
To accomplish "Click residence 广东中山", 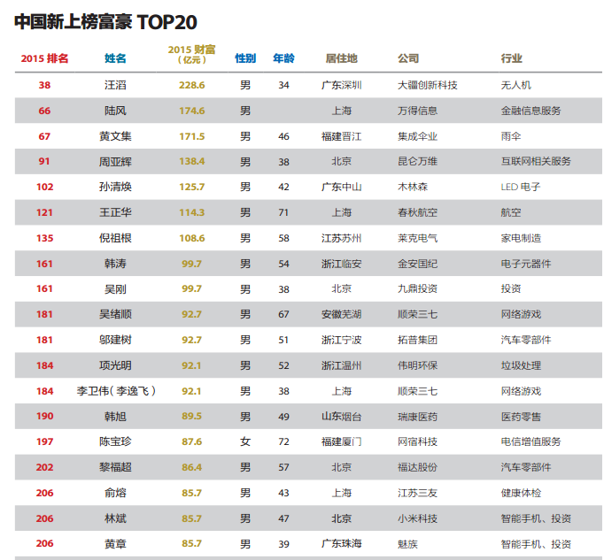I will point(342,187).
